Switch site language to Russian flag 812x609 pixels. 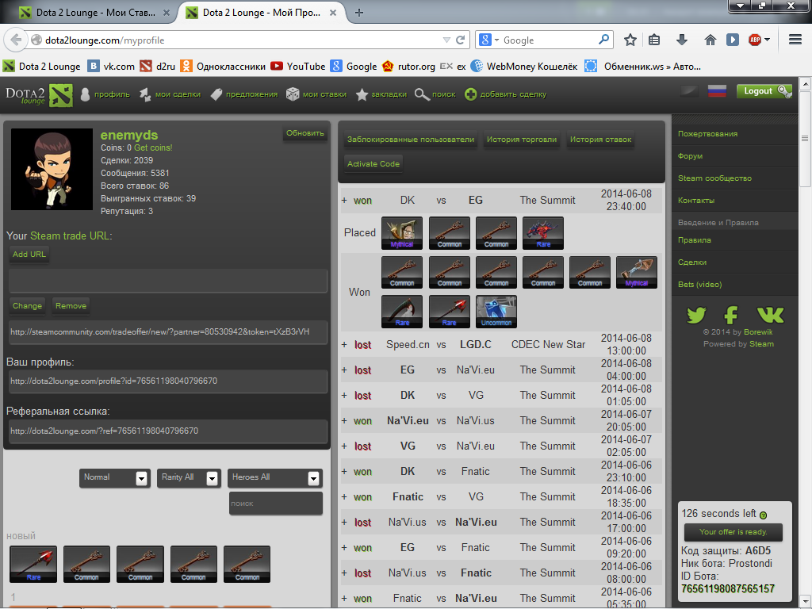pyautogui.click(x=717, y=91)
